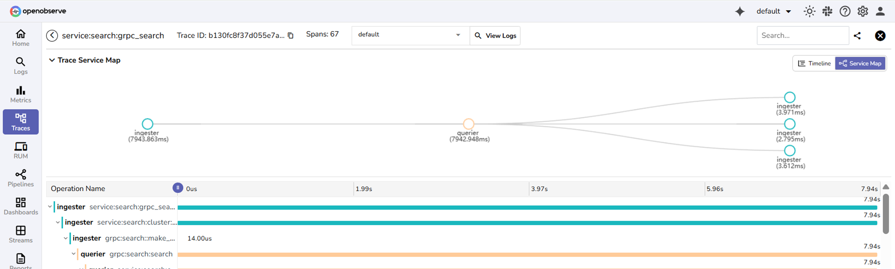Switch to Timeline view
Viewport: 895px width, 269px height.
point(814,64)
